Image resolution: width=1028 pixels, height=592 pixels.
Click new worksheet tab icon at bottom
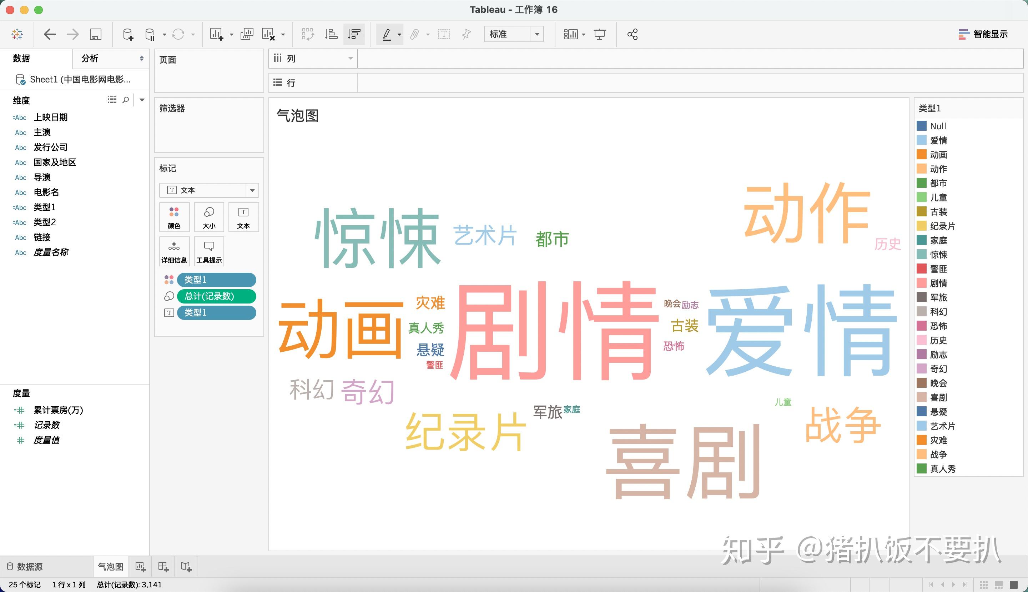click(x=140, y=566)
